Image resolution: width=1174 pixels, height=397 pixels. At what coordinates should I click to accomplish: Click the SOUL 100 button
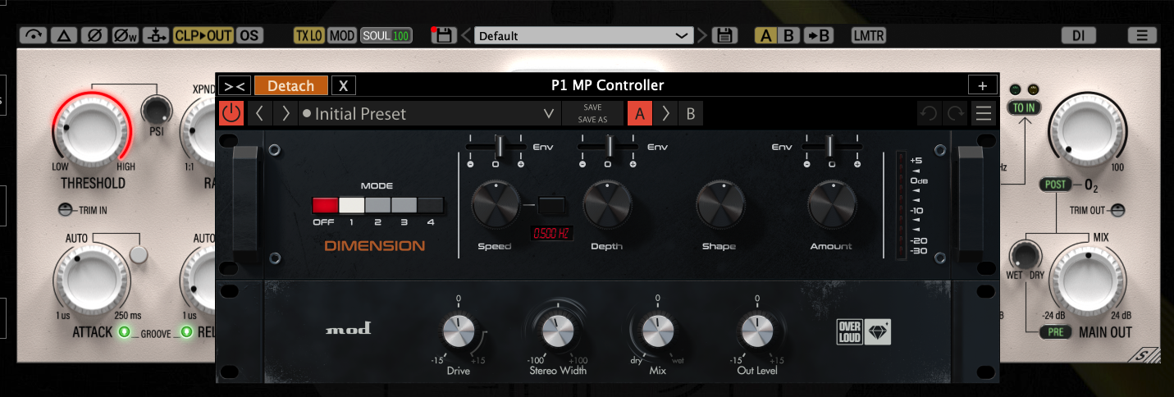click(x=386, y=35)
